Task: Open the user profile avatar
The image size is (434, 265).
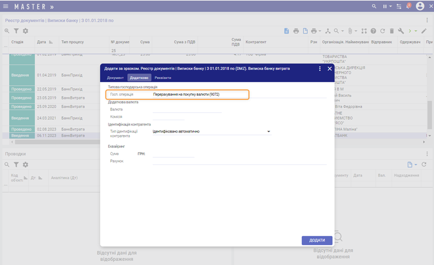Action: (x=420, y=6)
